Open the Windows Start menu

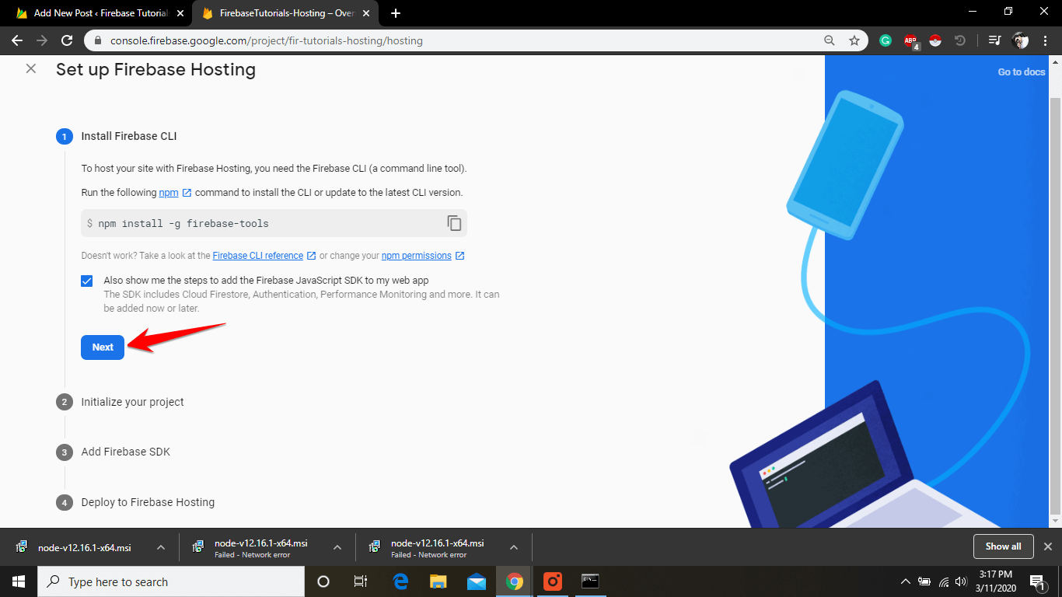coord(18,581)
